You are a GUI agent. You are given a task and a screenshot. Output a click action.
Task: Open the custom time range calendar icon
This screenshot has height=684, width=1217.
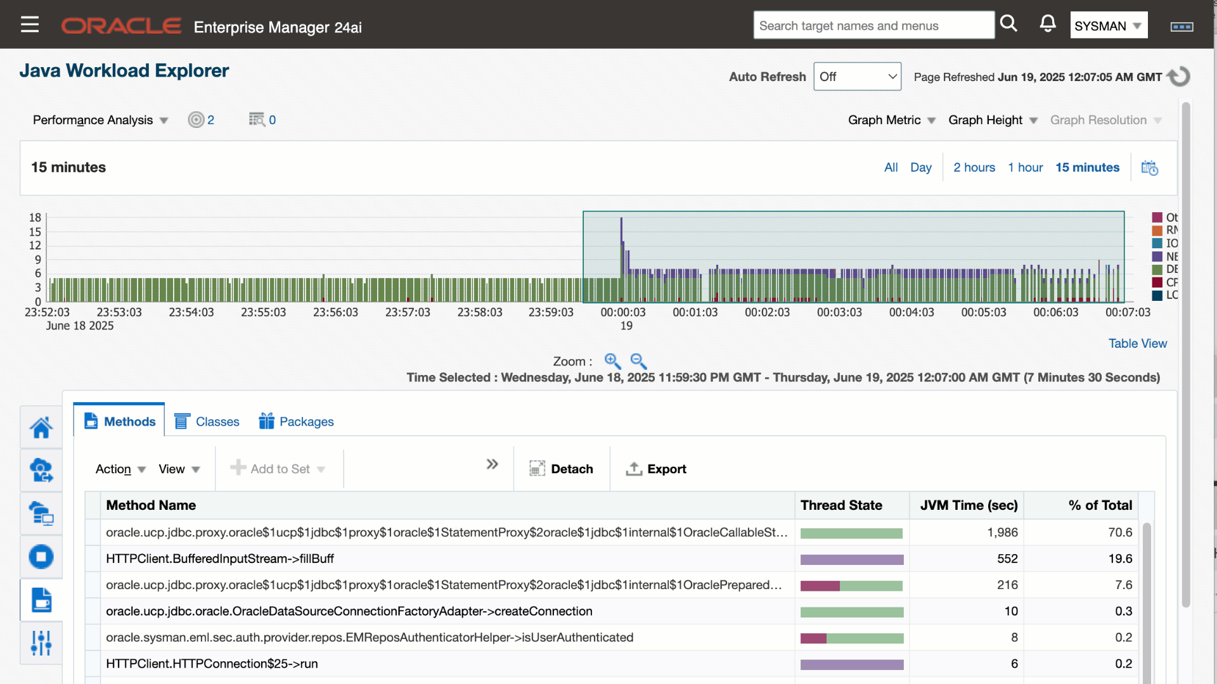click(x=1149, y=168)
